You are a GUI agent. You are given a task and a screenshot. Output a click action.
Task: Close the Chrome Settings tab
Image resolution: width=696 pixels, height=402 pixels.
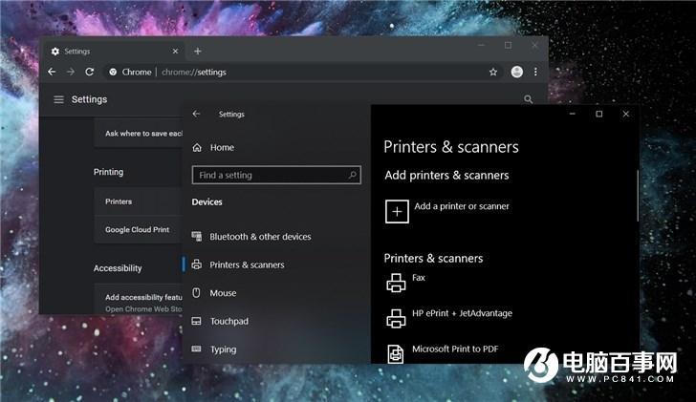click(x=175, y=52)
